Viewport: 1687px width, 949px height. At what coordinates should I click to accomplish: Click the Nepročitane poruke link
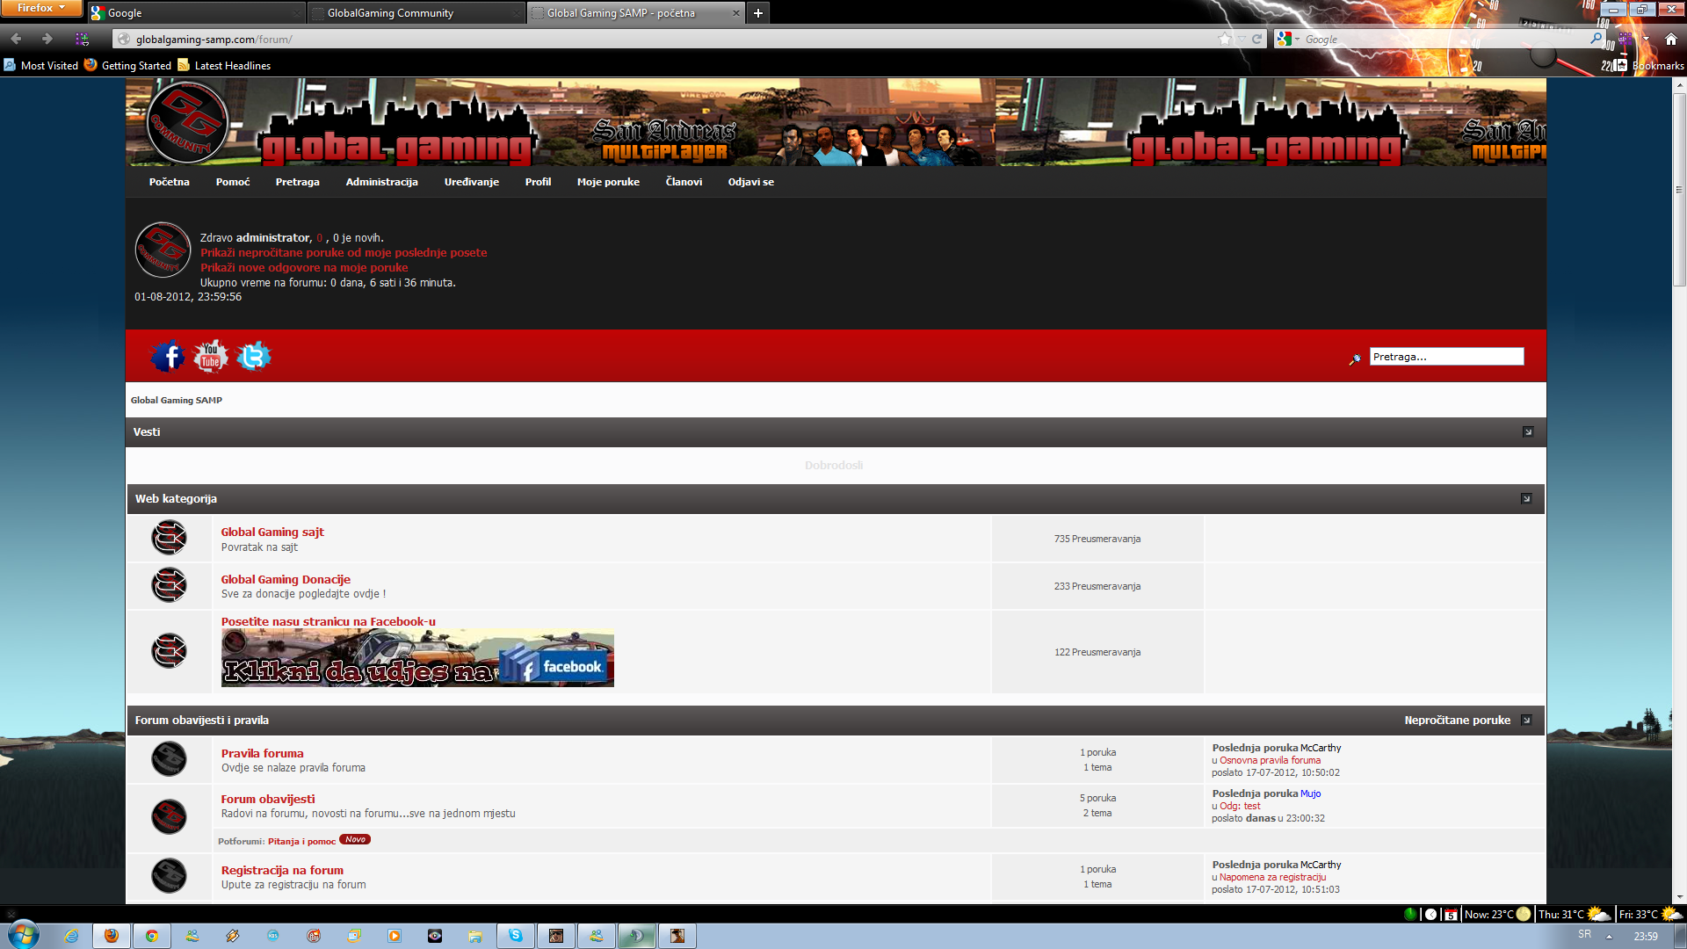pyautogui.click(x=1457, y=721)
